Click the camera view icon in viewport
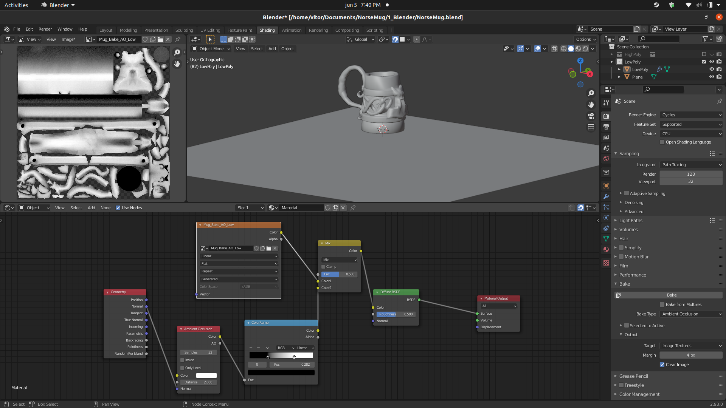726x408 pixels. 591,116
